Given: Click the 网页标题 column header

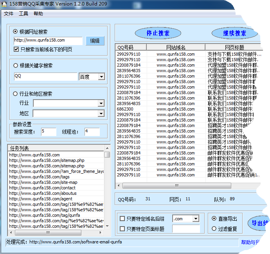Looking at the screenshot, I should click(233, 47).
